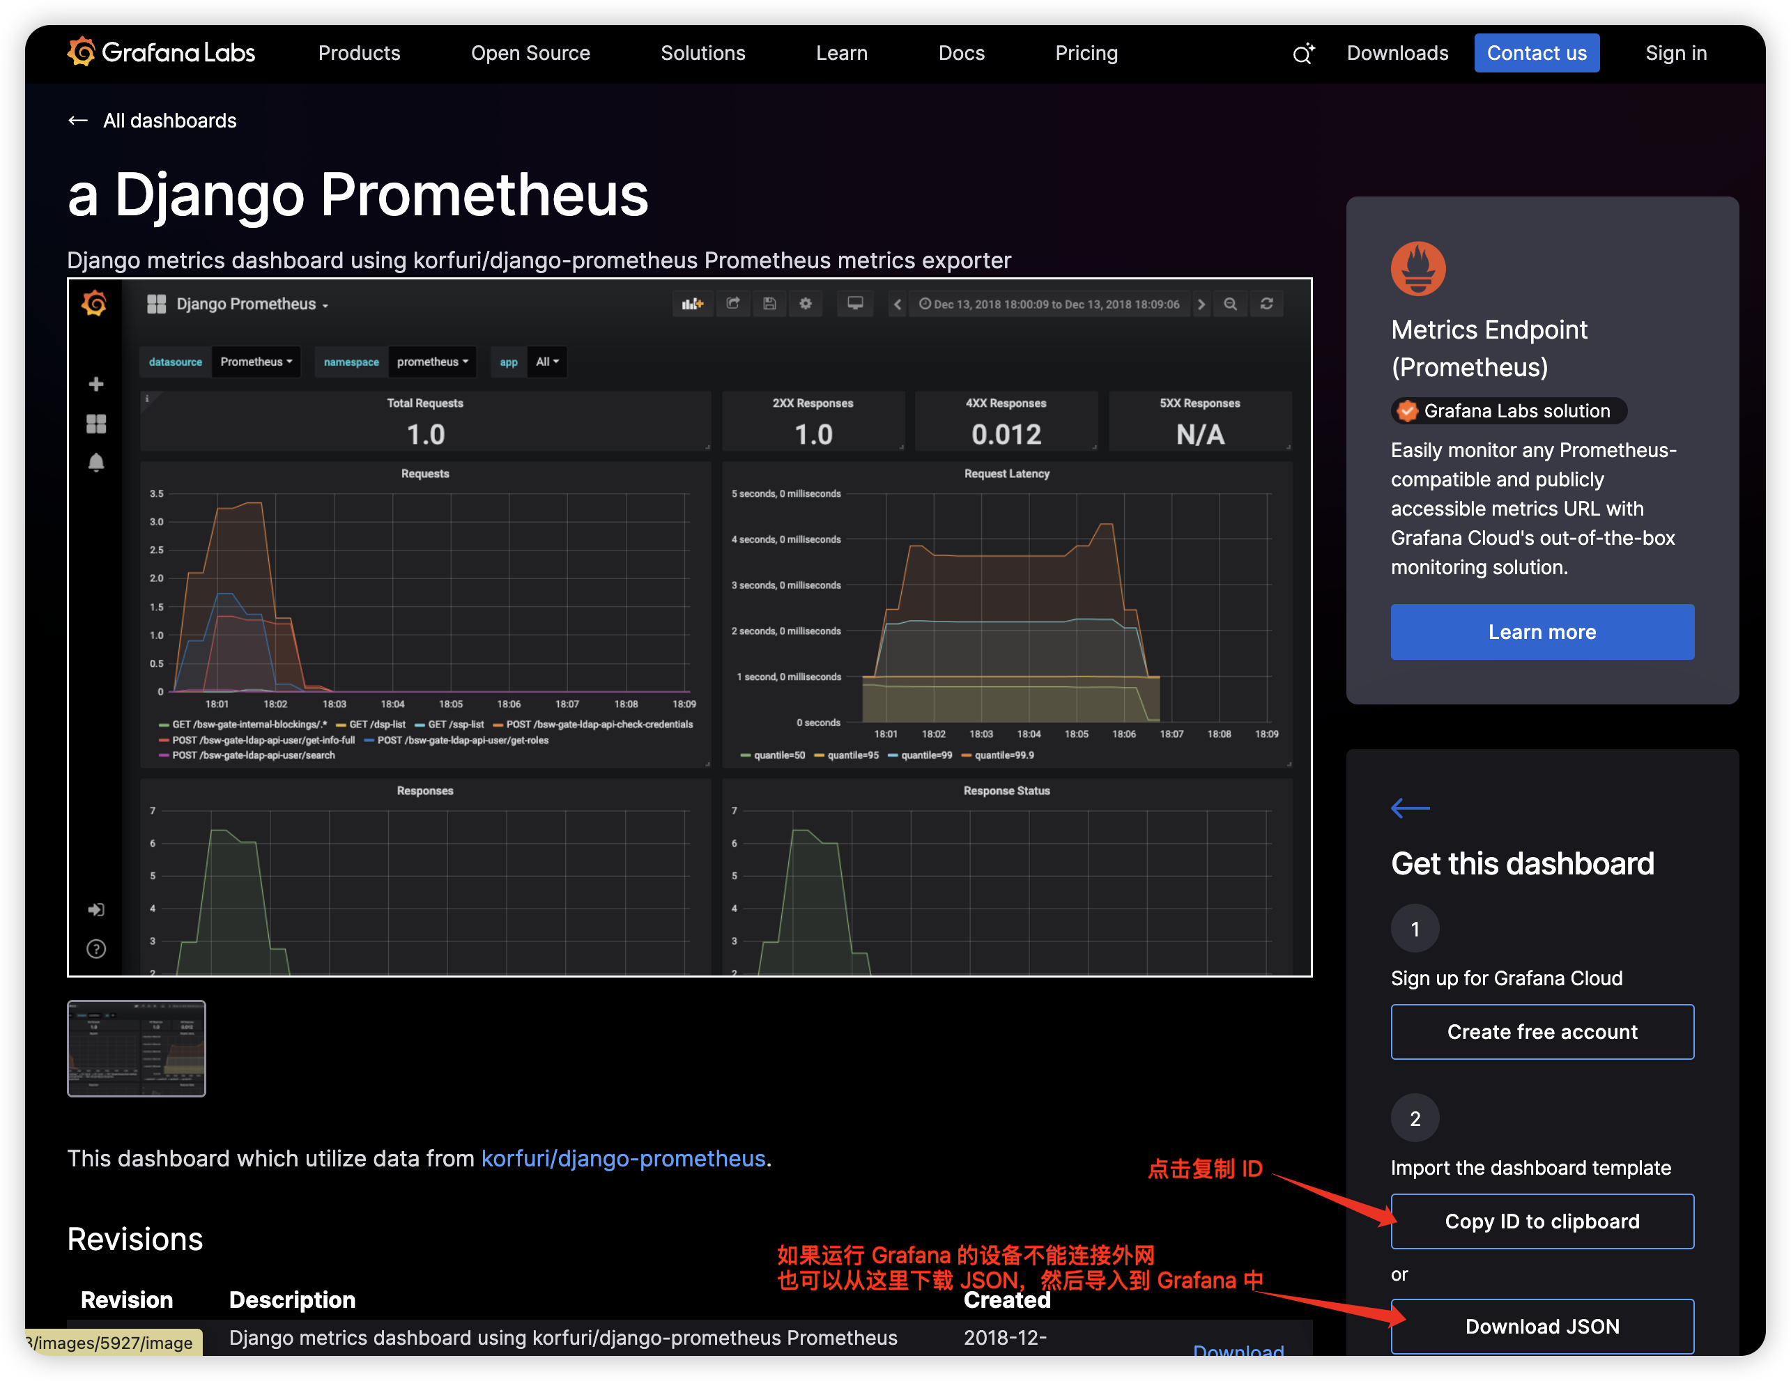Click the main dashboard screenshot preview
The height and width of the screenshot is (1381, 1791).
pos(690,627)
